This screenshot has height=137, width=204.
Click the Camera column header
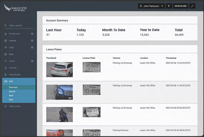coord(117,58)
